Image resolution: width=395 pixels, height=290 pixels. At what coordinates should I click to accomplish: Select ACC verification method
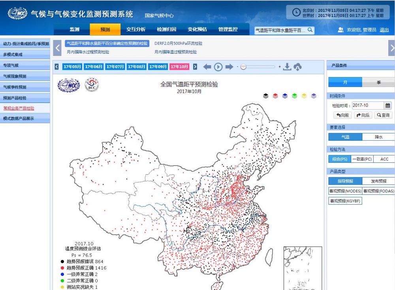tap(384, 159)
